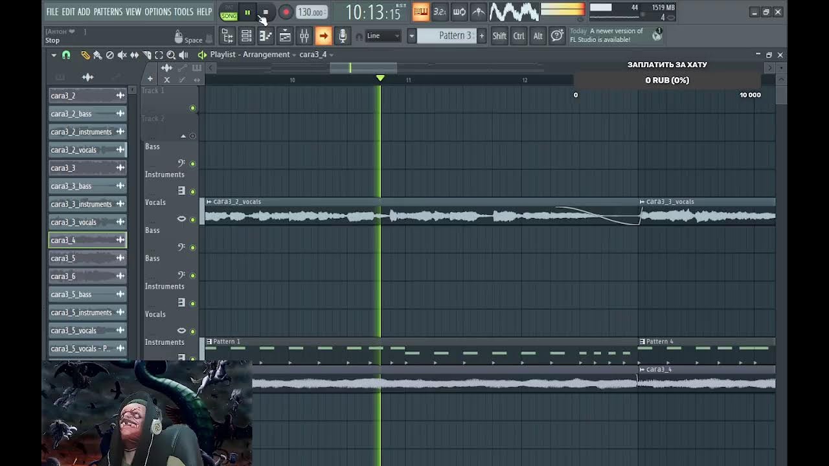
Task: Open the FILE menu
Action: [52, 12]
